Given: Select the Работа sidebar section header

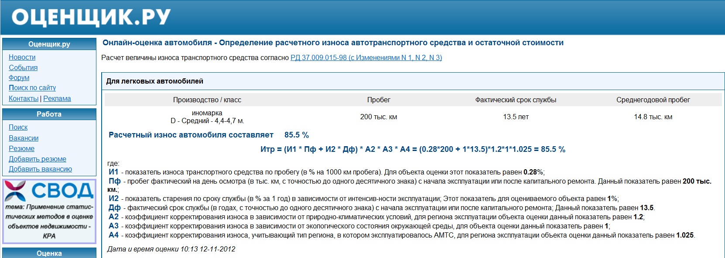Looking at the screenshot, I should click(49, 114).
